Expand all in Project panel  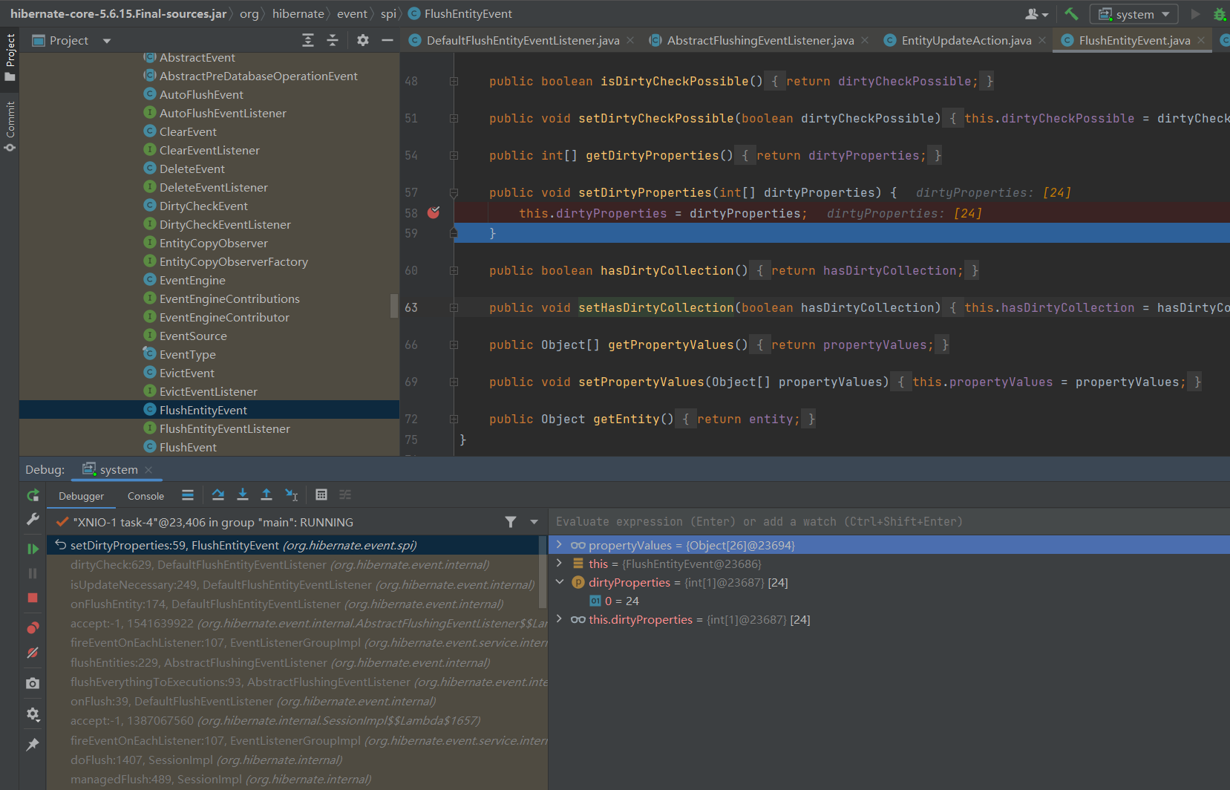pyautogui.click(x=308, y=40)
